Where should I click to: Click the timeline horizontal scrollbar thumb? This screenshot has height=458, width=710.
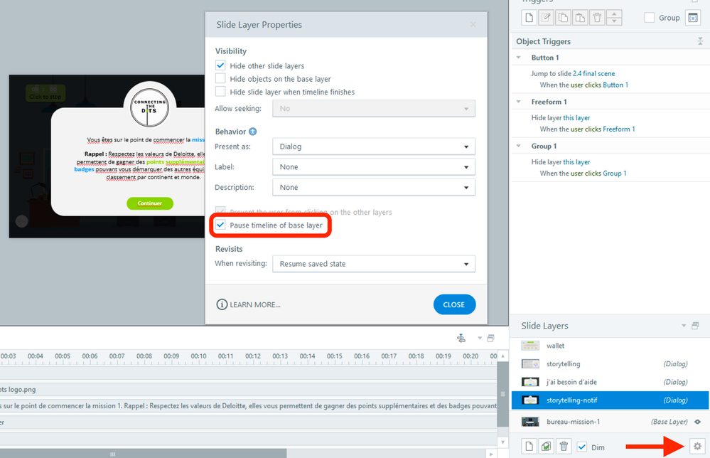point(143,454)
